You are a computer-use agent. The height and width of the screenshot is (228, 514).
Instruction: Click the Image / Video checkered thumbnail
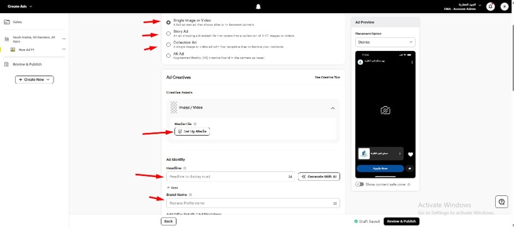click(174, 107)
